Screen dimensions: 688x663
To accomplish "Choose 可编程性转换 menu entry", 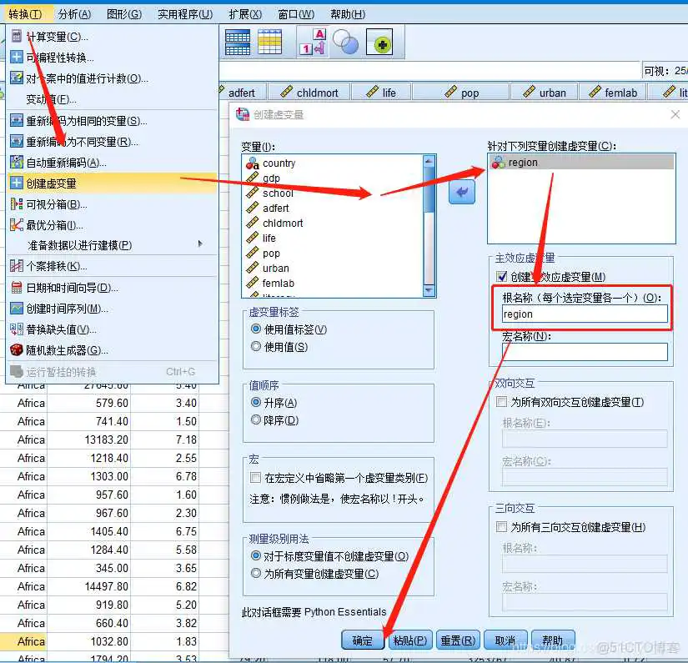I will click(113, 58).
